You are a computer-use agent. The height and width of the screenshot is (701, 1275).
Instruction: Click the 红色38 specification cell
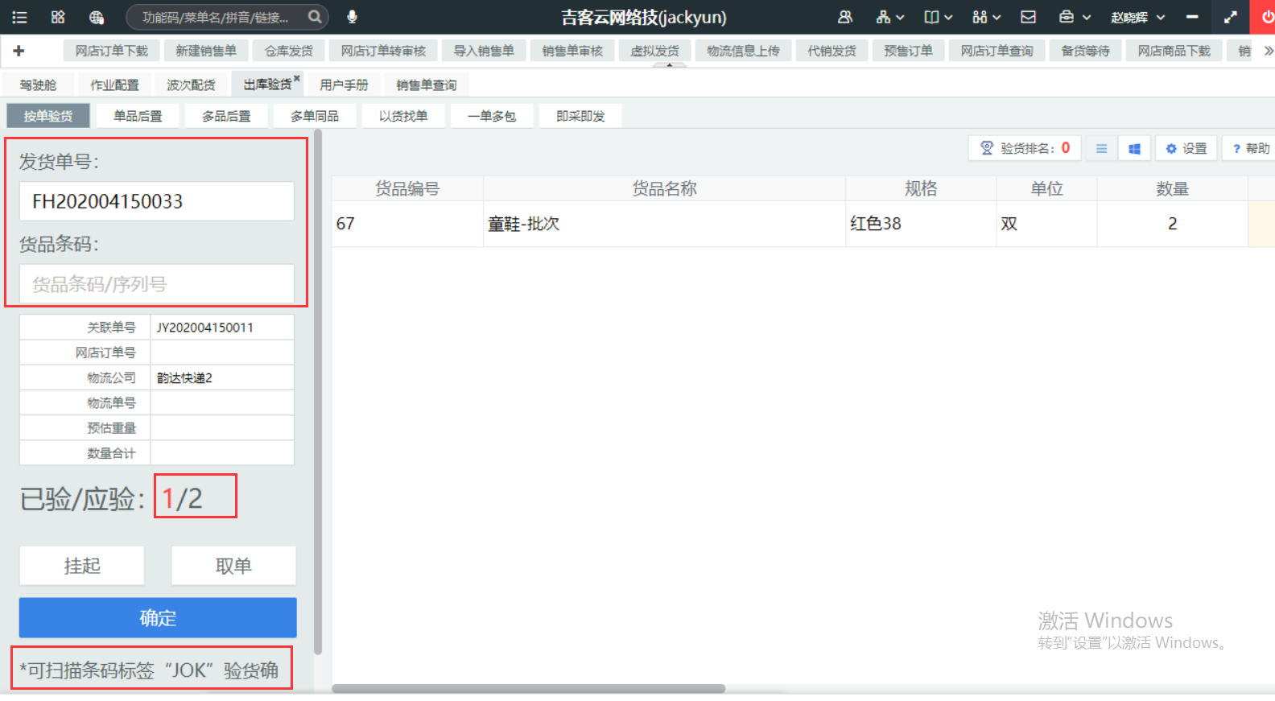pyautogui.click(x=921, y=224)
